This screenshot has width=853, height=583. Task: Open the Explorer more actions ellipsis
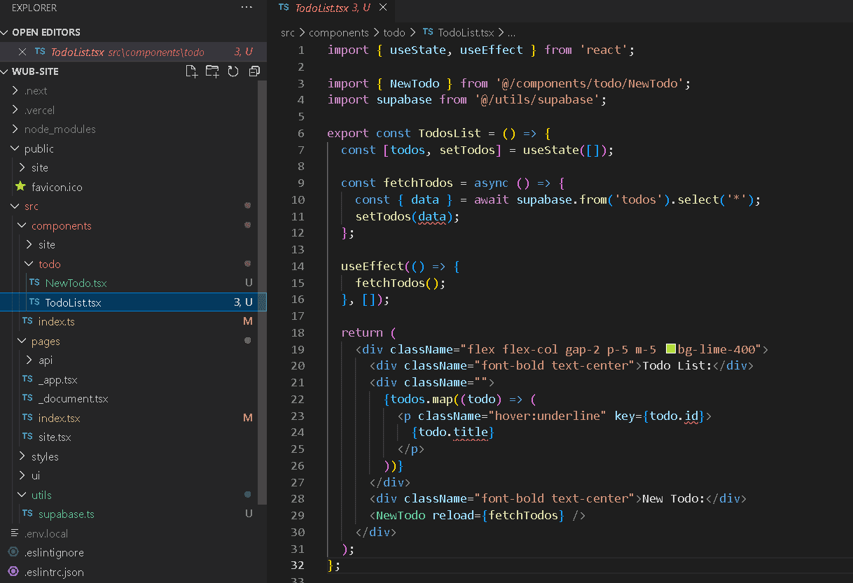pos(247,7)
